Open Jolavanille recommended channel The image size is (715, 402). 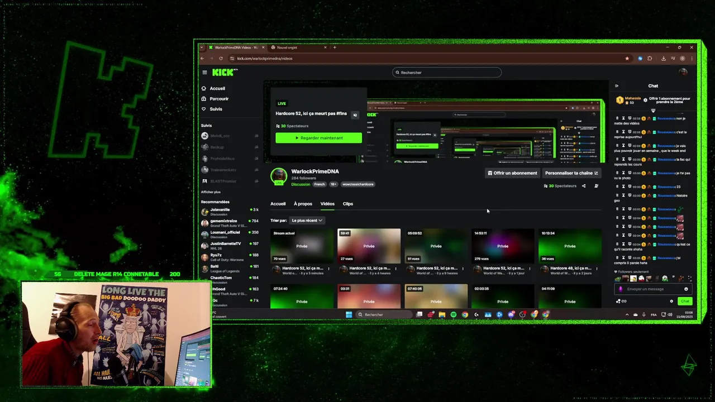pyautogui.click(x=230, y=211)
